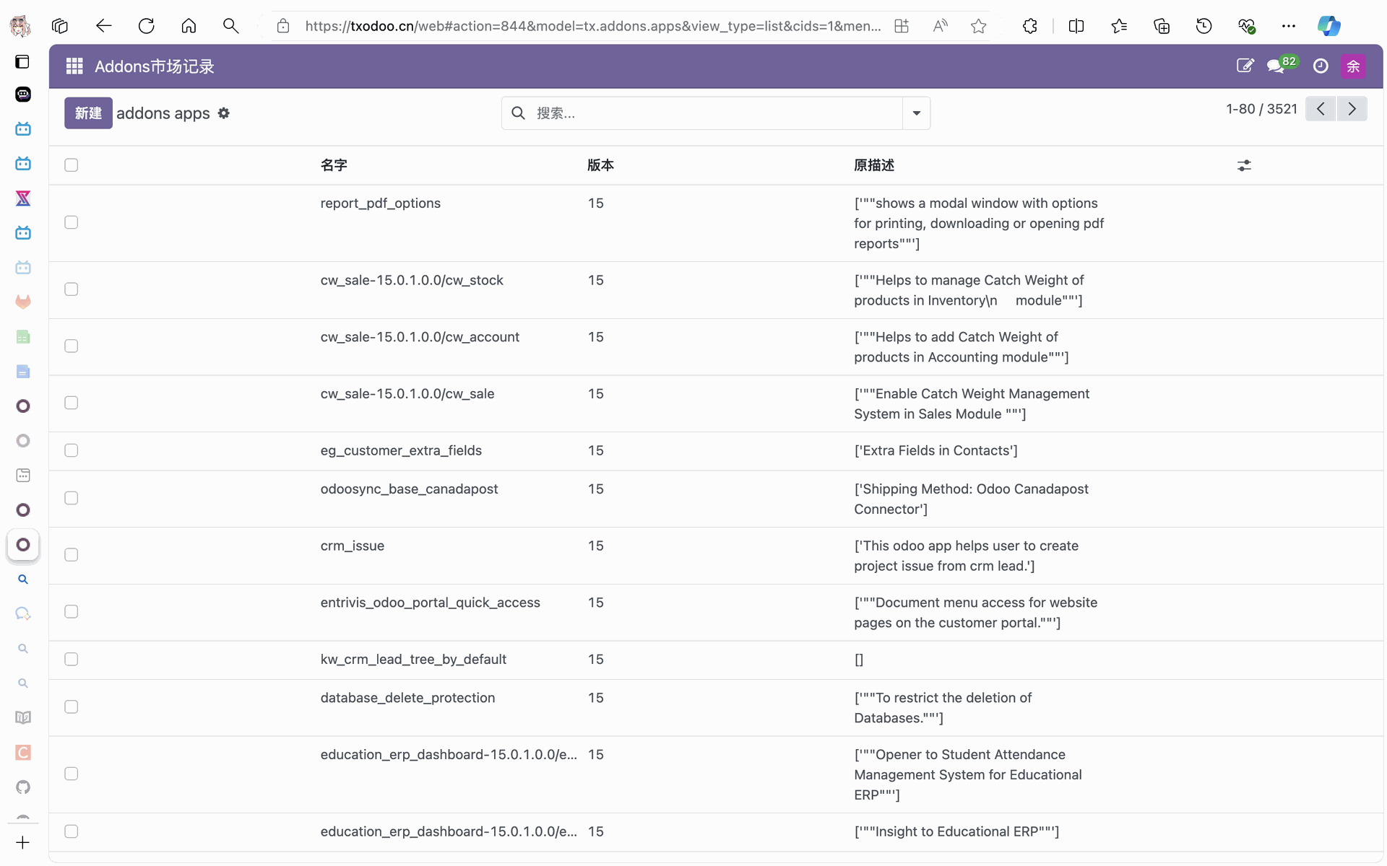Screen dimensions: 1387x866
Task: Expand the search options dropdown arrow
Action: point(916,113)
